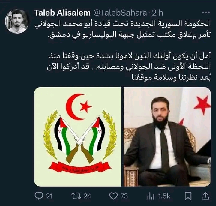The width and height of the screenshot is (216, 206).
Task: Open the @TalebSahara handle link
Action: pyautogui.click(x=120, y=13)
